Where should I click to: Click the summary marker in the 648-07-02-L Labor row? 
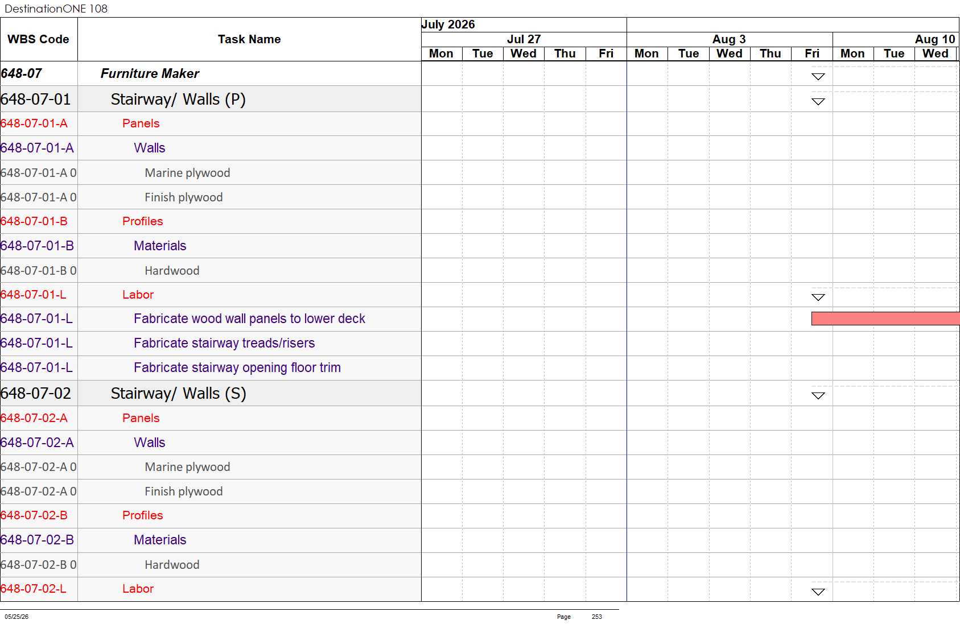[818, 592]
